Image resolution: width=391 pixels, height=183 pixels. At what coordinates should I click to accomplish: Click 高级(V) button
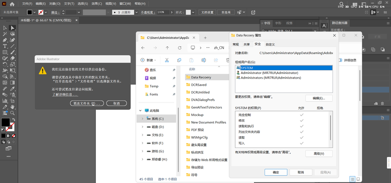click(319, 154)
